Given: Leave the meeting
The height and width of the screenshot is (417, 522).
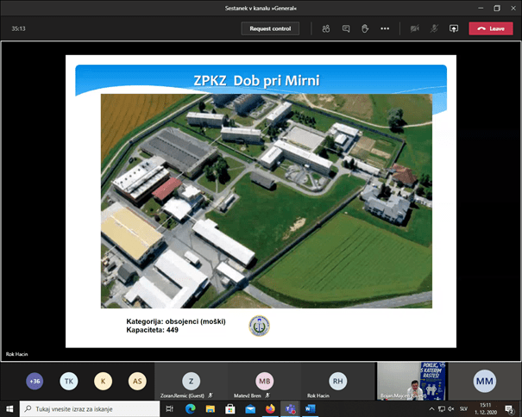Looking at the screenshot, I should (x=491, y=28).
